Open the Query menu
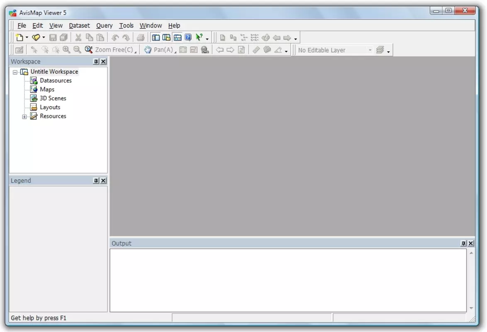487x332 pixels. (105, 25)
